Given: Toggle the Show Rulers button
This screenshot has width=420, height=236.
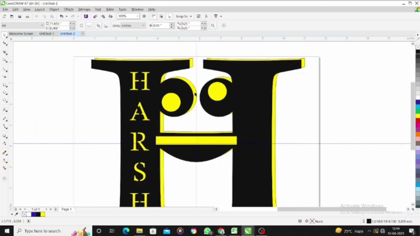Looking at the screenshot, I should click(x=153, y=16).
